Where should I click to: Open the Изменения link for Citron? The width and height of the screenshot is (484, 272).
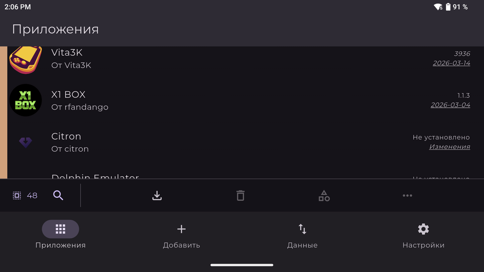[x=450, y=147]
